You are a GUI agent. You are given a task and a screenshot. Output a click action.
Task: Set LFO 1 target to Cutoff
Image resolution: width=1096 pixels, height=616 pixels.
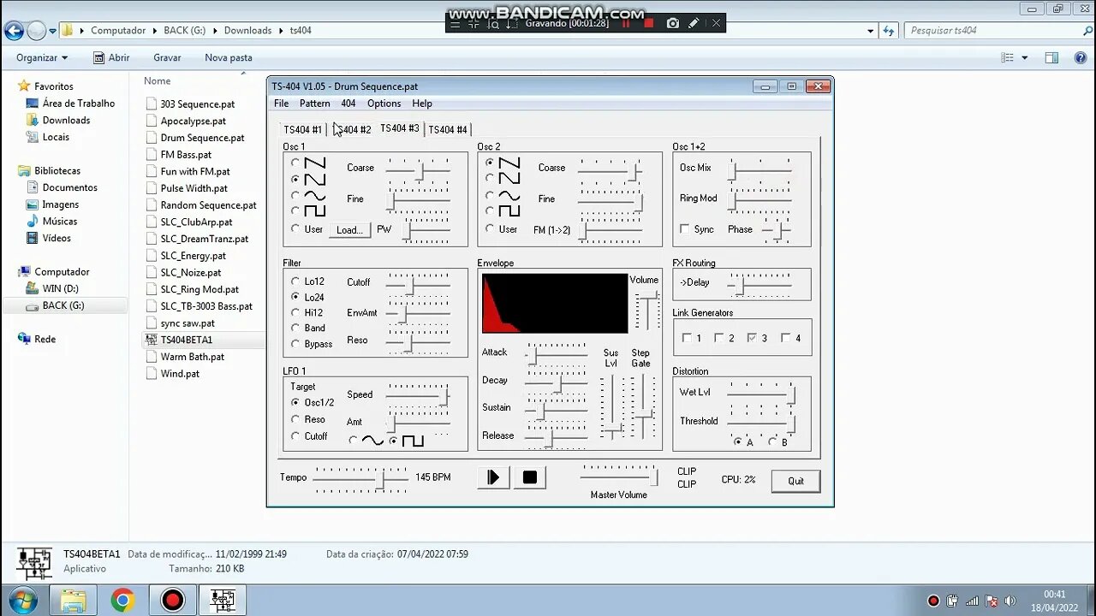[295, 436]
